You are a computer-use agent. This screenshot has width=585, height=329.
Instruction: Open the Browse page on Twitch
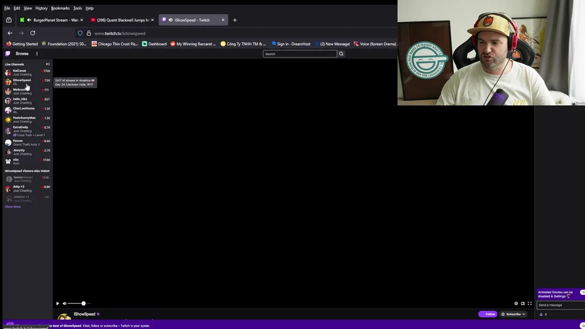pyautogui.click(x=22, y=53)
